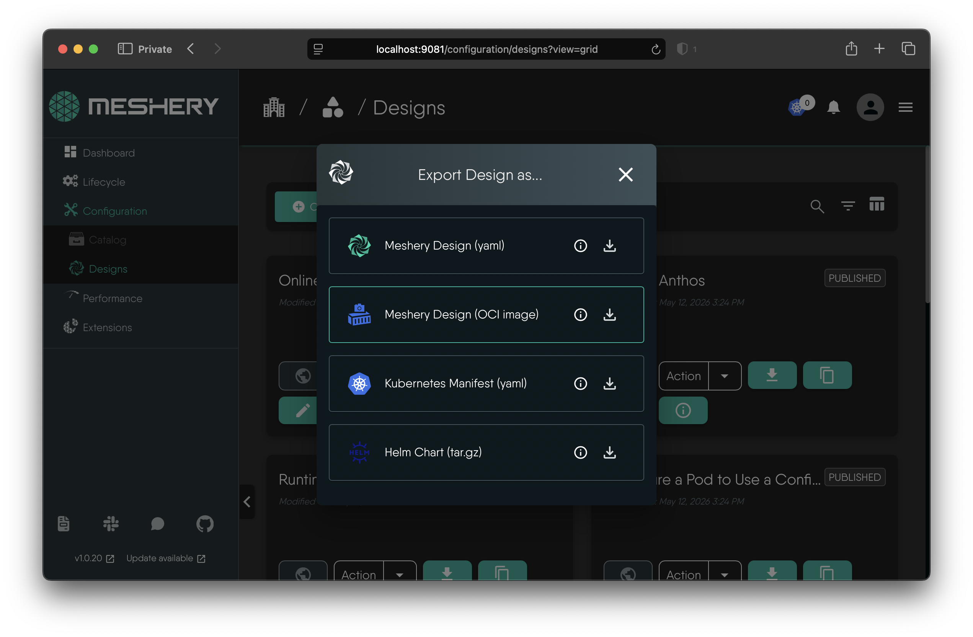Open Dashboard in the sidebar

(140, 152)
